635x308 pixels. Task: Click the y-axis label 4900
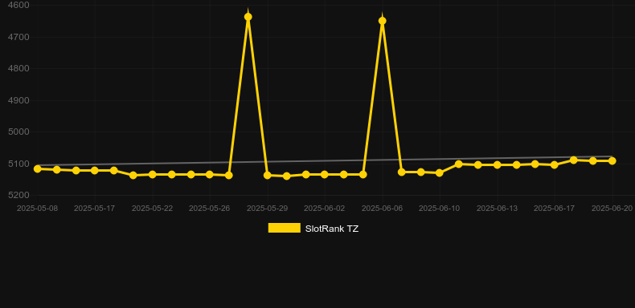point(18,100)
